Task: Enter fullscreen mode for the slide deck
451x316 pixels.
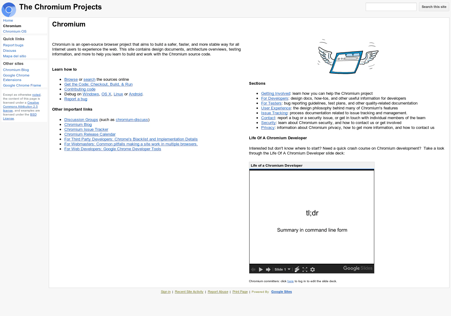Action: [305, 269]
